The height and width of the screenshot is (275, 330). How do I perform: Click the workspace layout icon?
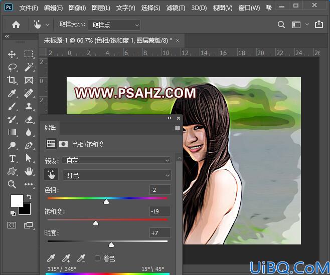296,25
